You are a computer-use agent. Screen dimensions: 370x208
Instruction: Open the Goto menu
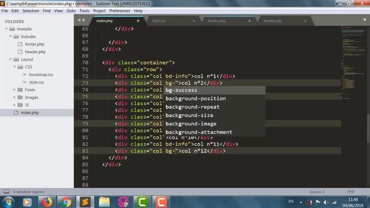click(x=71, y=11)
